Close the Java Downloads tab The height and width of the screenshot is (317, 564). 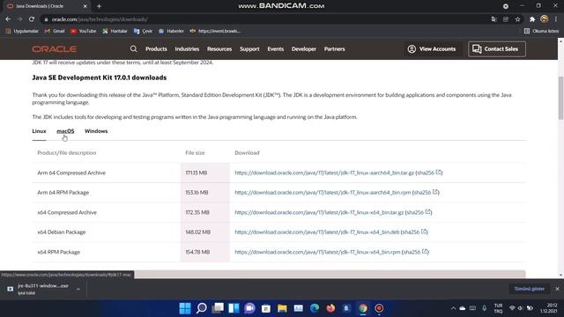pos(85,6)
